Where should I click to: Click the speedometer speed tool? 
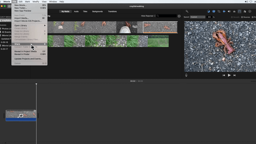point(239,11)
